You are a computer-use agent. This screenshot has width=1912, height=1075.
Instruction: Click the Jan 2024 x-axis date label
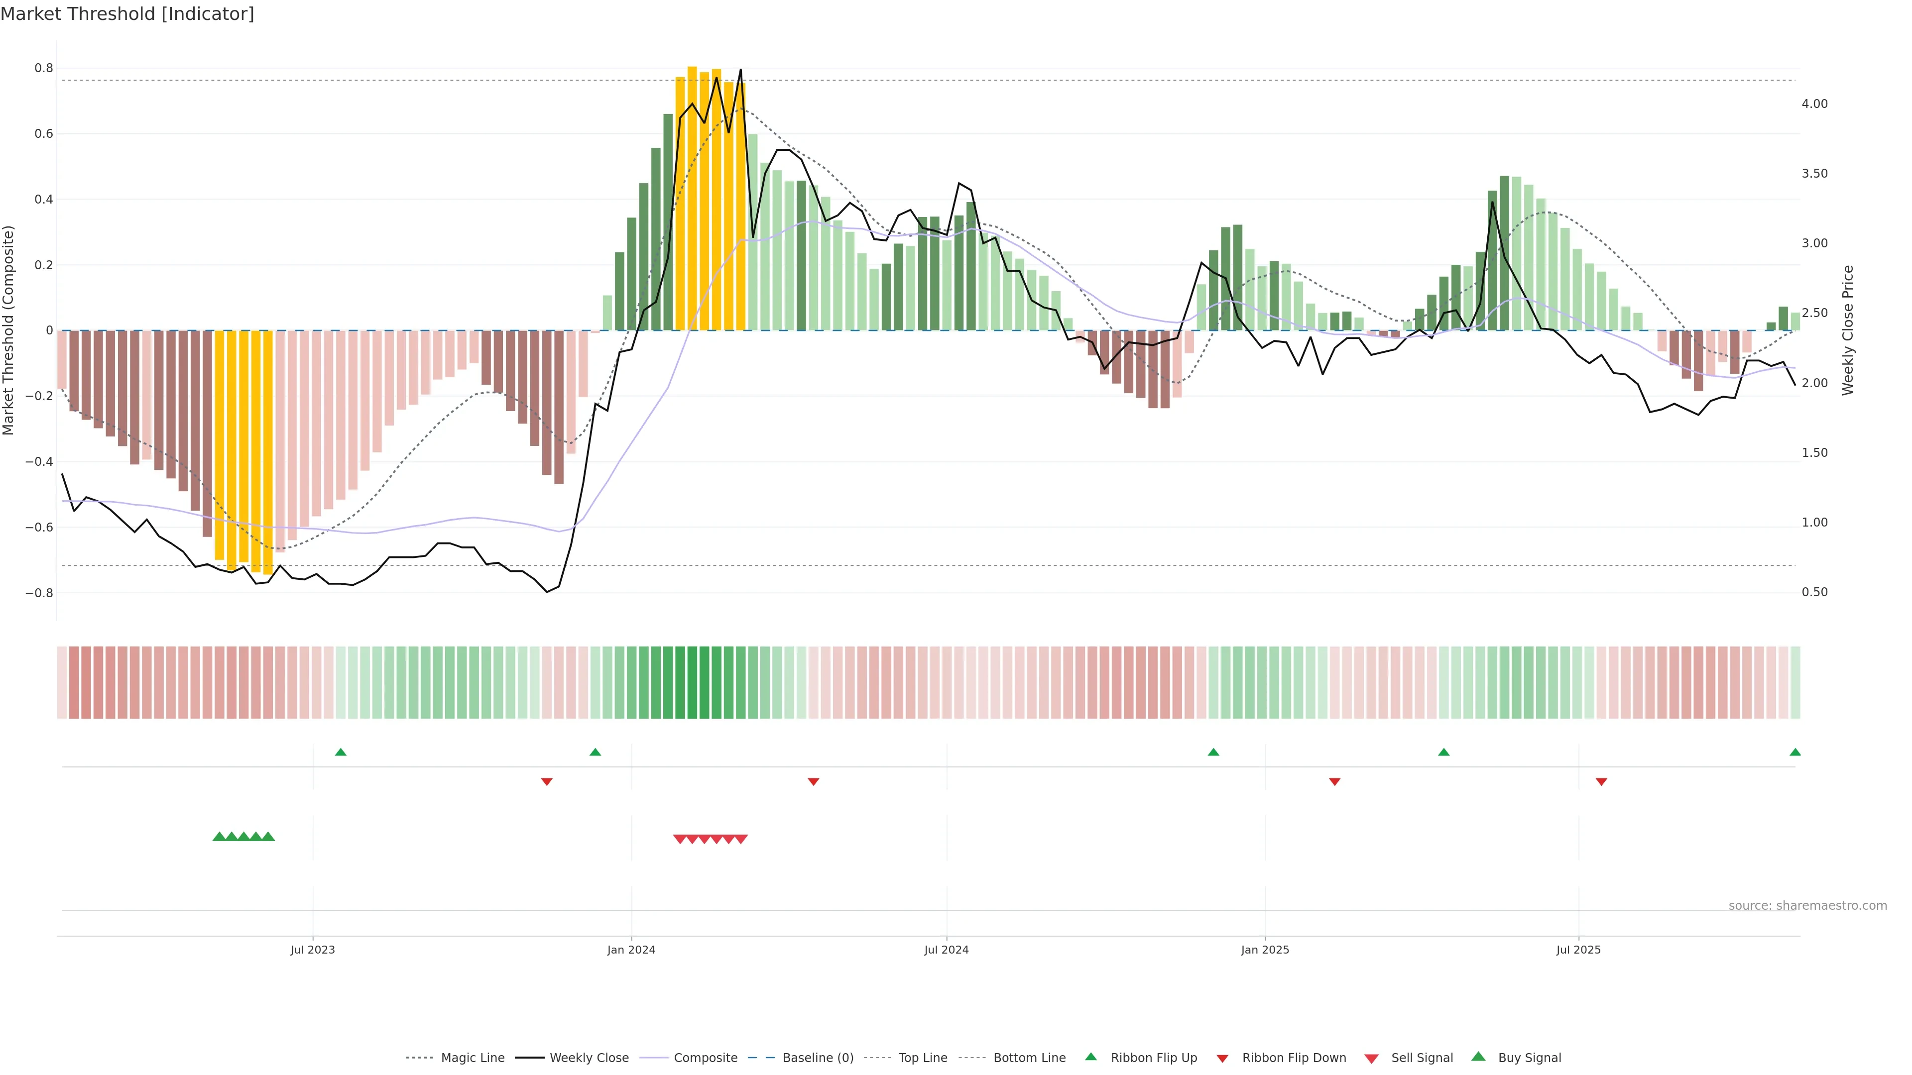click(x=631, y=950)
